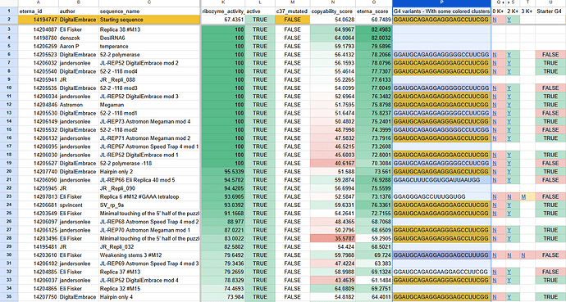This screenshot has height=302, width=566.
Task: Click the sequence_name header cell
Action: click(x=149, y=11)
